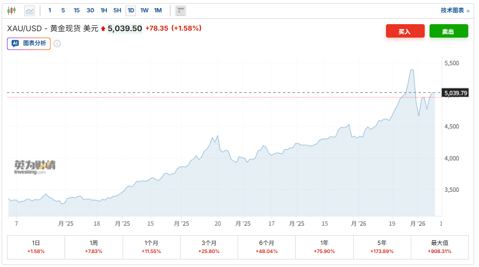Show the 最大值 maximum range
Image resolution: width=479 pixels, height=267 pixels.
click(440, 247)
